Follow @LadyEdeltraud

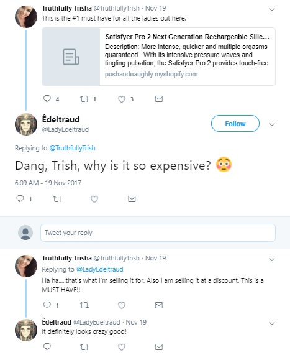click(235, 123)
